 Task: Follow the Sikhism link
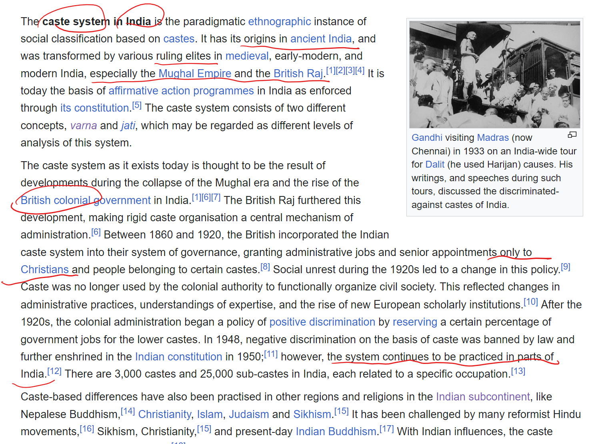coord(312,414)
